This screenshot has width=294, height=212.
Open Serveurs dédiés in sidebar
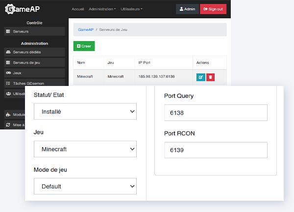[x=34, y=52]
